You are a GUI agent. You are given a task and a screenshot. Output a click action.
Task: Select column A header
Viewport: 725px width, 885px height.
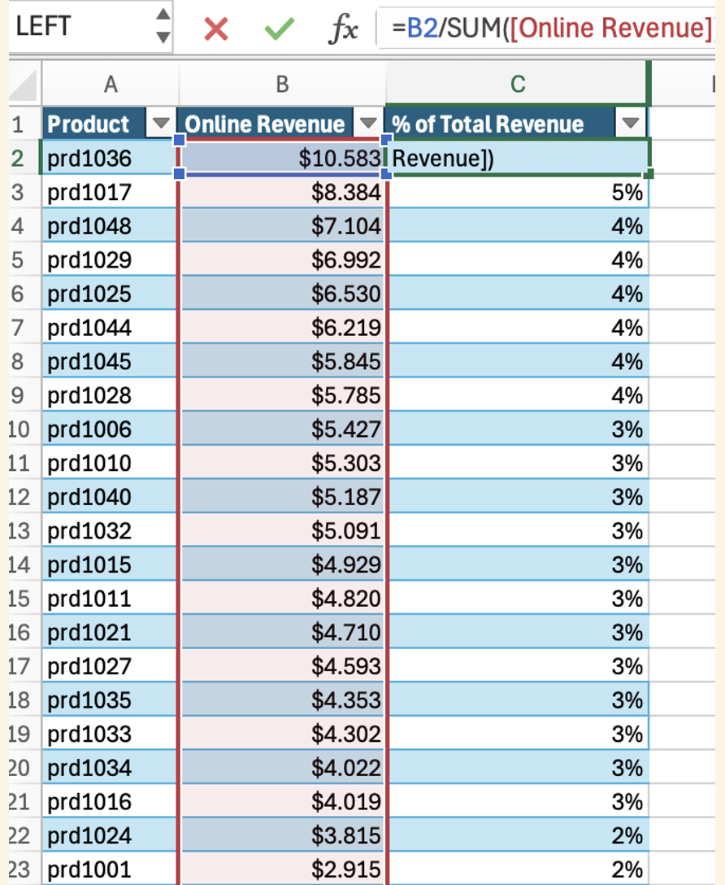coord(111,85)
